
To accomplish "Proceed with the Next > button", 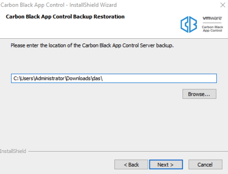I will 166,165.
